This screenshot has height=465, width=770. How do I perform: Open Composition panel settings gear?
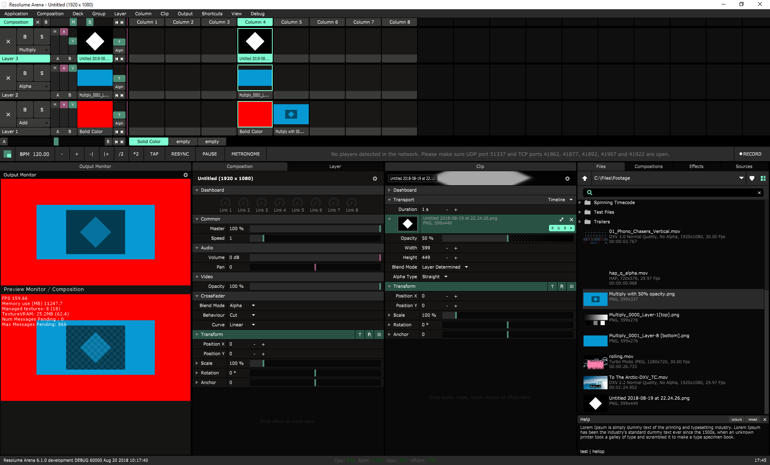[375, 179]
